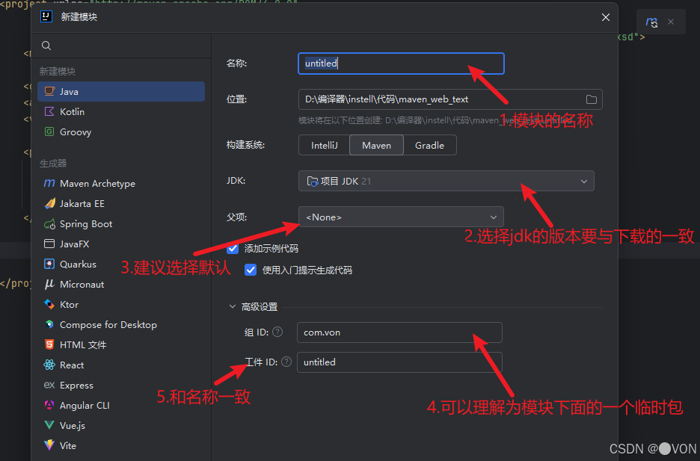Click the 构建系统 label
The image size is (700, 461).
[x=245, y=145]
